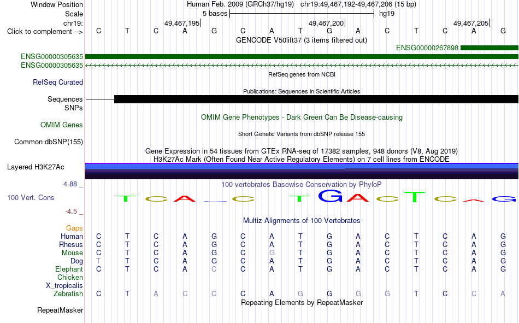Open the RefSeq genes from NCBI title
The image size is (519, 323).
click(x=302, y=74)
